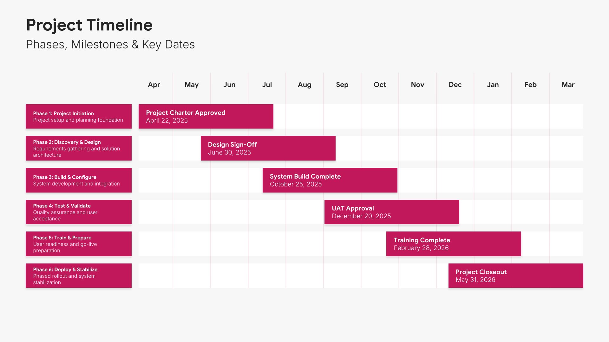609x342 pixels.
Task: Select the Phases, Milestones & Key Dates subtitle
Action: tap(110, 44)
